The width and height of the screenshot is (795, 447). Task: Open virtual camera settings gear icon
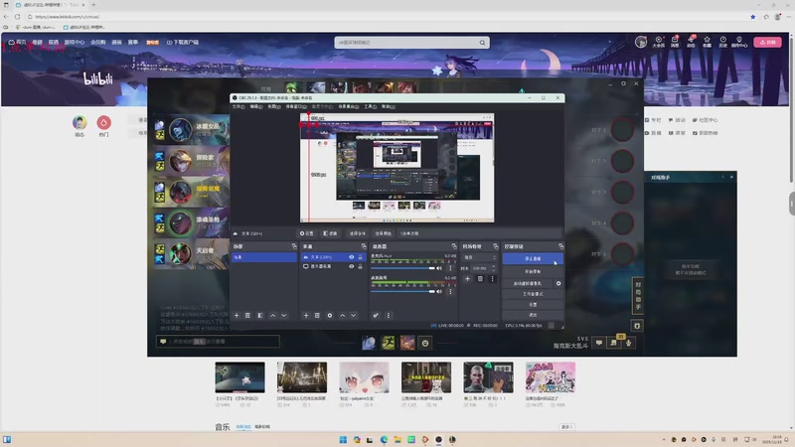[558, 283]
